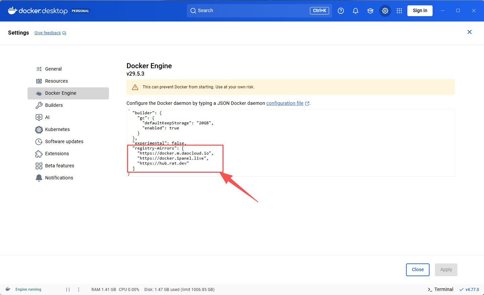Open the notifications bell in the header

[x=356, y=11]
